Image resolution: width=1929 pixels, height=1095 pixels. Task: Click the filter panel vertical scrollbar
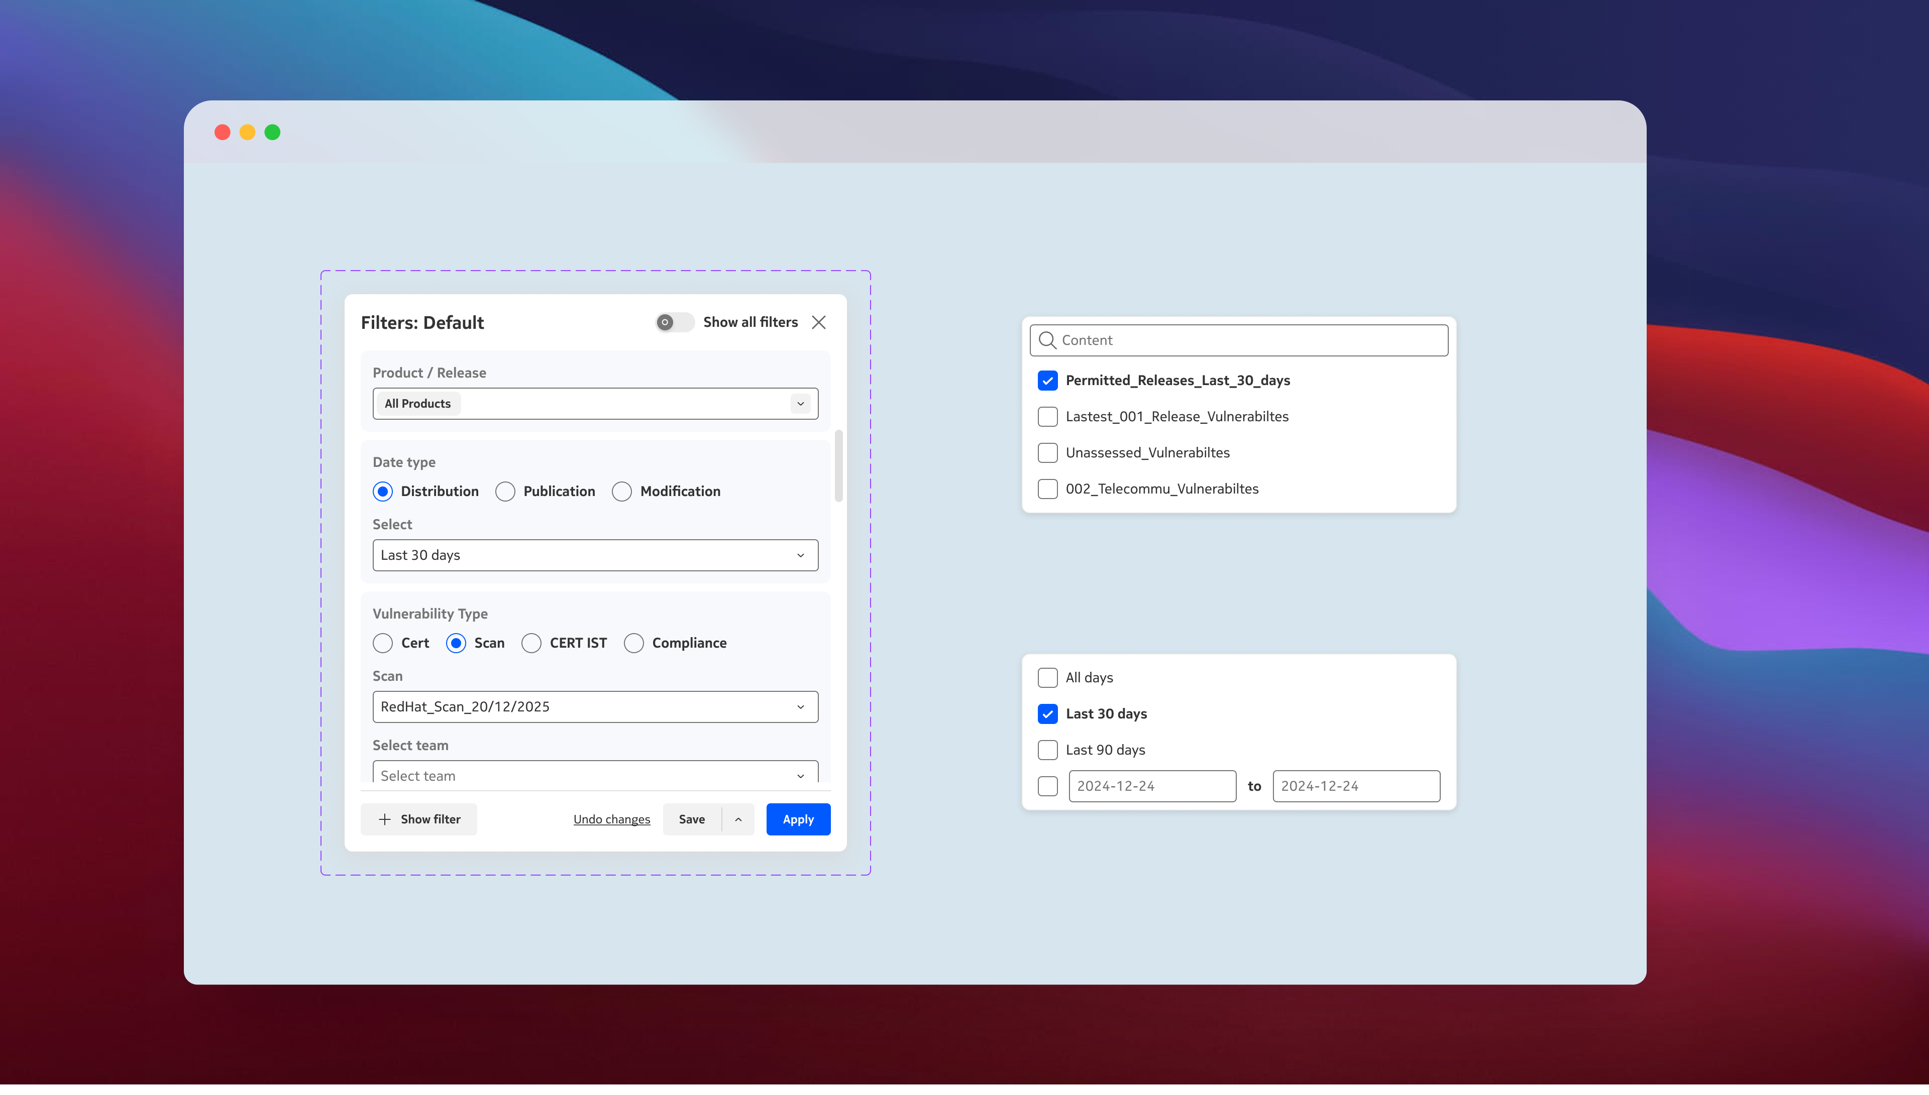[838, 466]
